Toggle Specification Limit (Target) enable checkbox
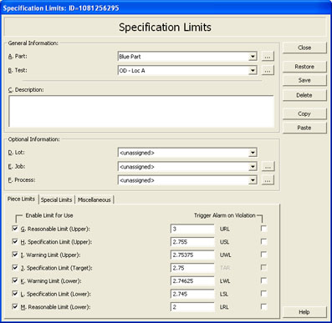332x323 pixels. tap(15, 268)
